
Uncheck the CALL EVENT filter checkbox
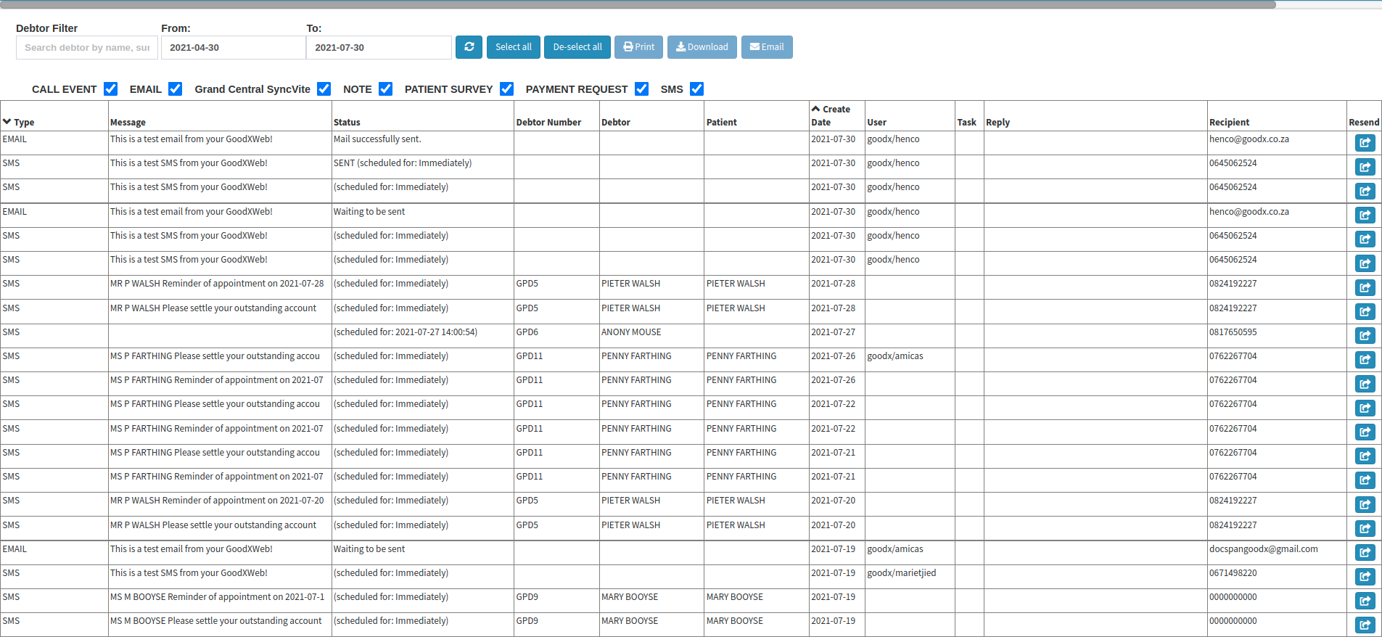[x=110, y=89]
